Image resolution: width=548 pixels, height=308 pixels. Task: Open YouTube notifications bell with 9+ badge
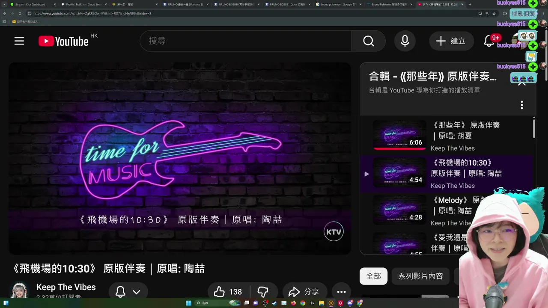pos(489,41)
